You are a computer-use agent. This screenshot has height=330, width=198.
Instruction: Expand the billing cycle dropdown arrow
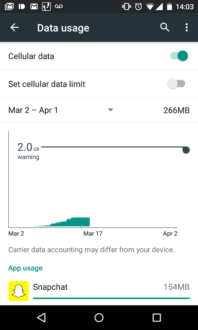tap(110, 110)
